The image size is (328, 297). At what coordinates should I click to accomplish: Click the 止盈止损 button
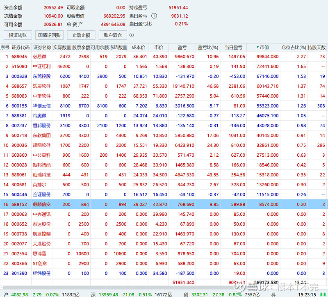(x=81, y=35)
